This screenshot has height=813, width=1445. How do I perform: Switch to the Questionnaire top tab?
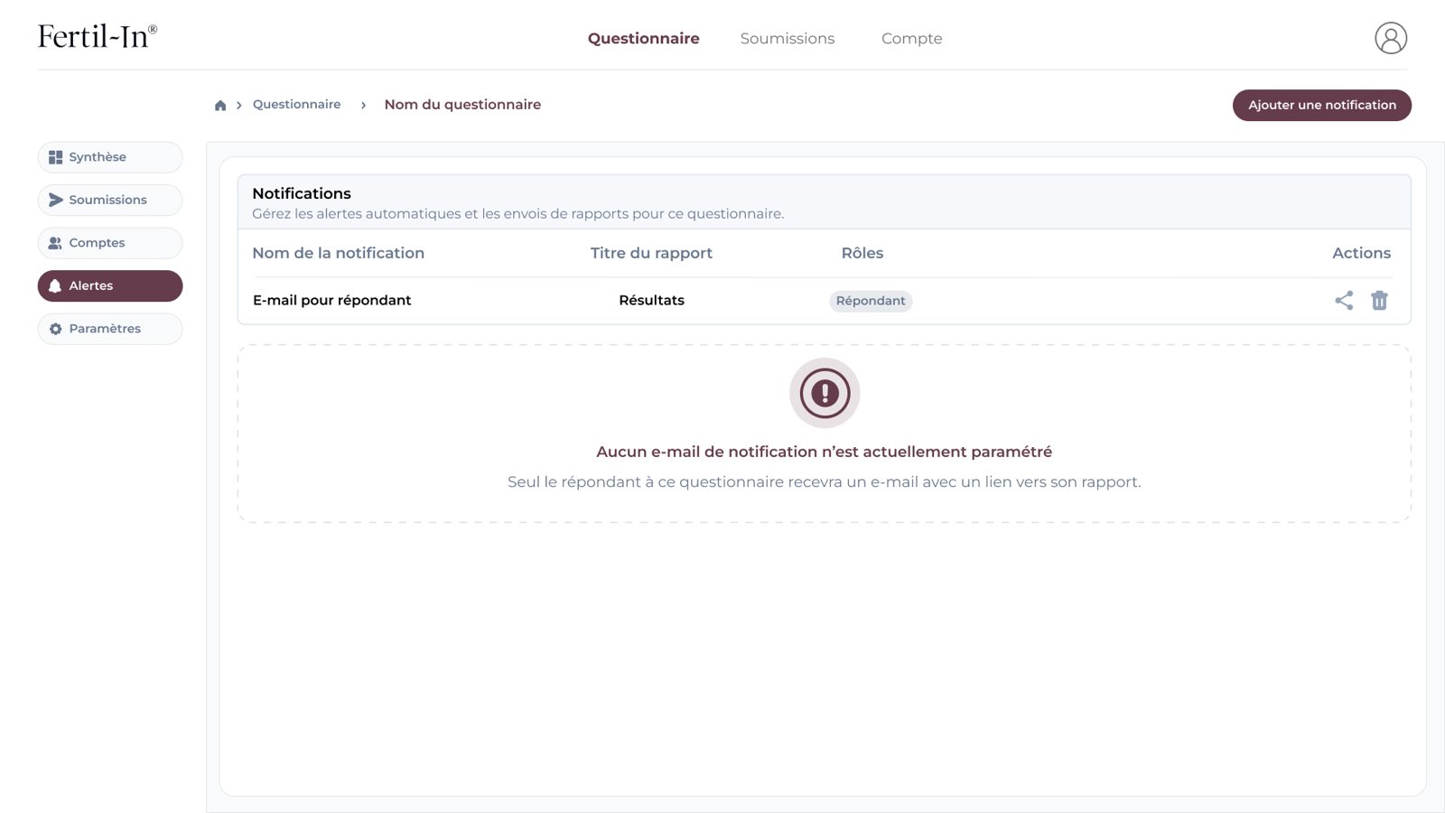(643, 38)
